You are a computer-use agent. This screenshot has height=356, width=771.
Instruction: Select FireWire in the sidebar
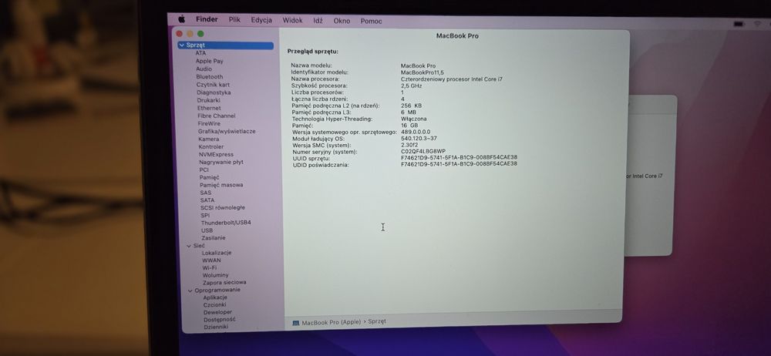coord(209,124)
